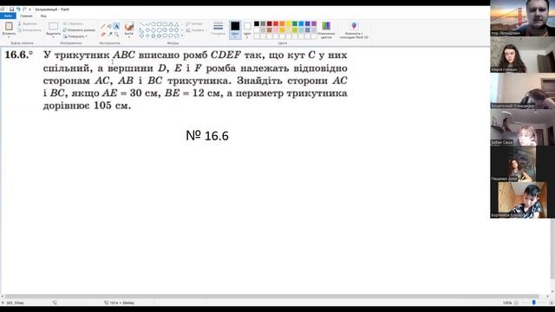The width and height of the screenshot is (555, 312).
Task: Select the Line shape in shapes gallery
Action: tap(141, 24)
